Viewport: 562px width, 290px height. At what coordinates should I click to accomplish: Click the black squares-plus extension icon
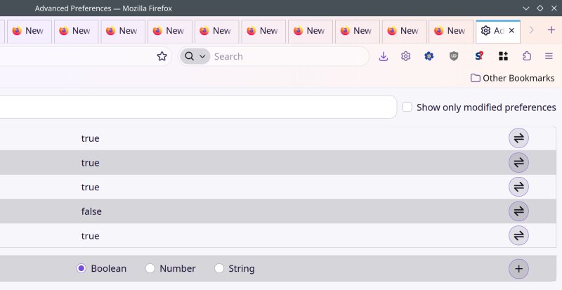tap(503, 56)
